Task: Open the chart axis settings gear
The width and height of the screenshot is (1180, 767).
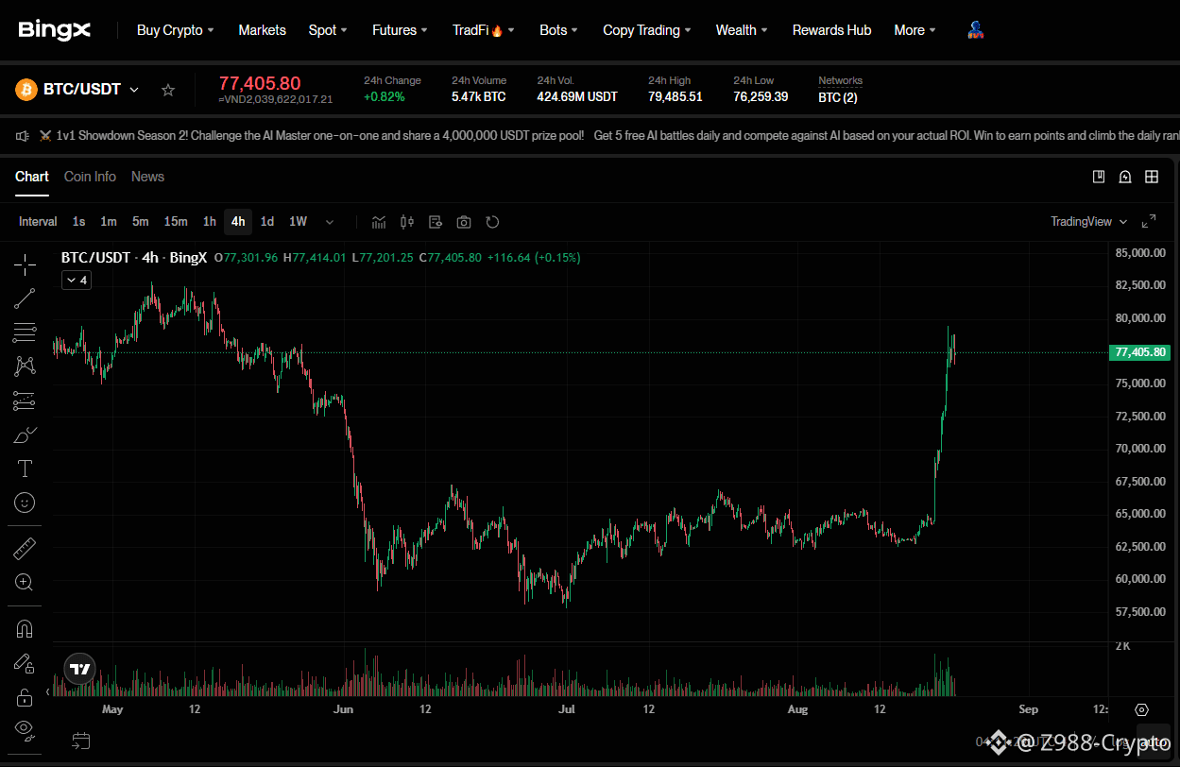Action: pos(1141,709)
